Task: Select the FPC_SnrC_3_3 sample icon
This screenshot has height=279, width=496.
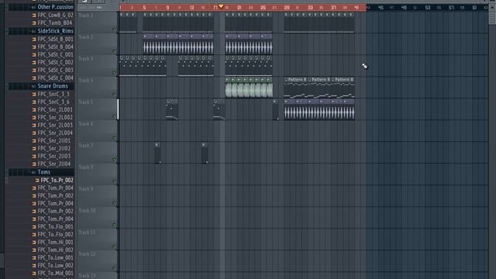Action: (x=34, y=95)
